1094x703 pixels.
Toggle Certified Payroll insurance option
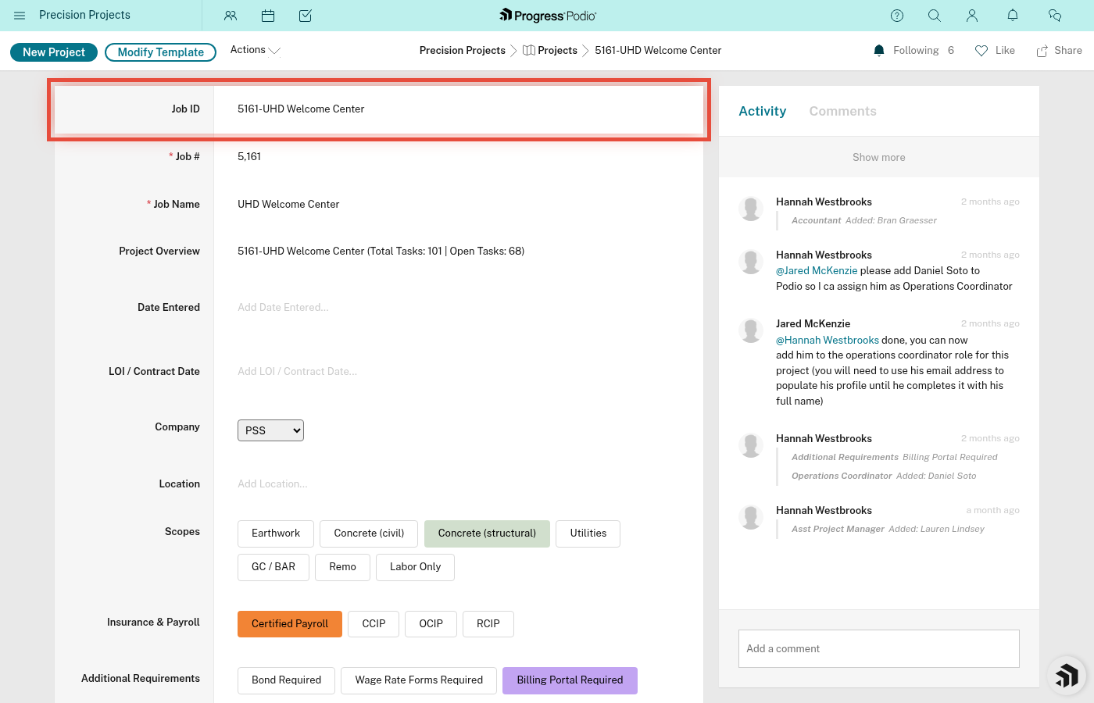(290, 624)
